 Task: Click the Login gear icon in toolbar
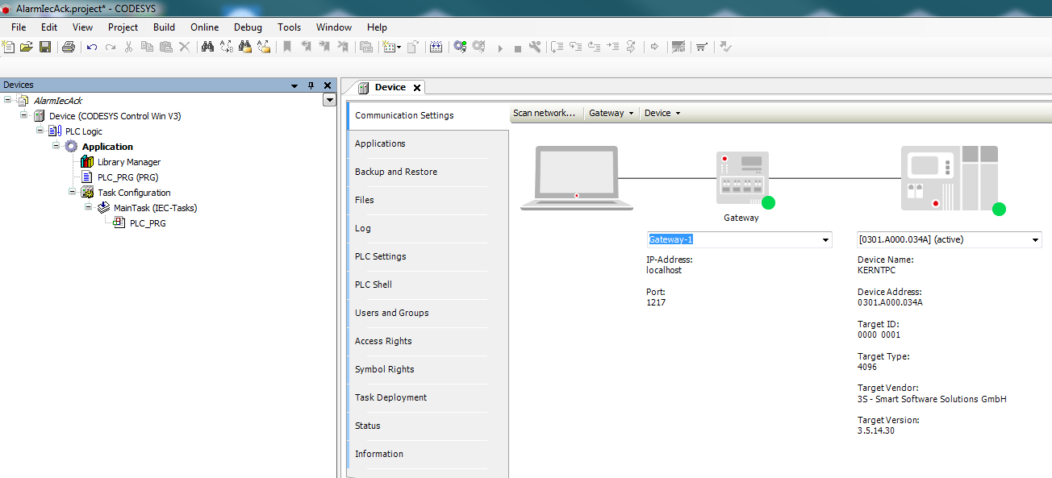(x=460, y=47)
